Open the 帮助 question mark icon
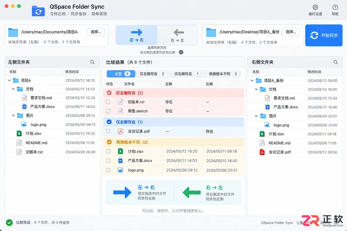Screen dimensions: 347x231 [x=335, y=7]
